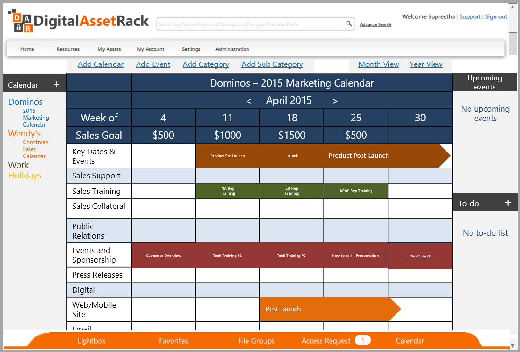Open APAC Rep Training event

point(356,191)
